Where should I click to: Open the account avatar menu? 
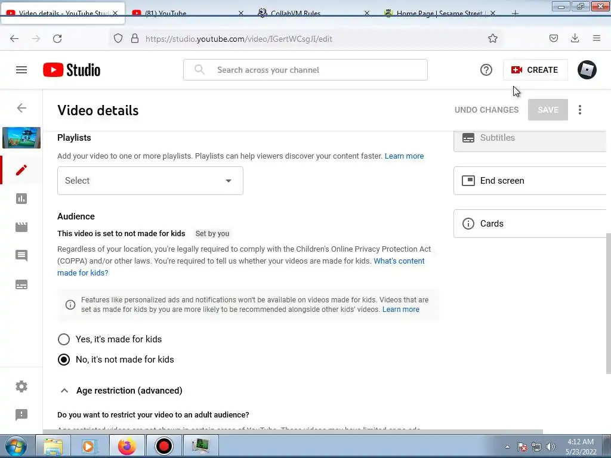[x=587, y=70]
